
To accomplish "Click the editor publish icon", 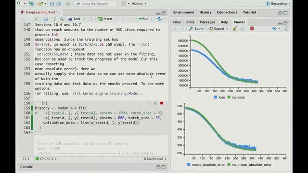I will click(x=159, y=19).
